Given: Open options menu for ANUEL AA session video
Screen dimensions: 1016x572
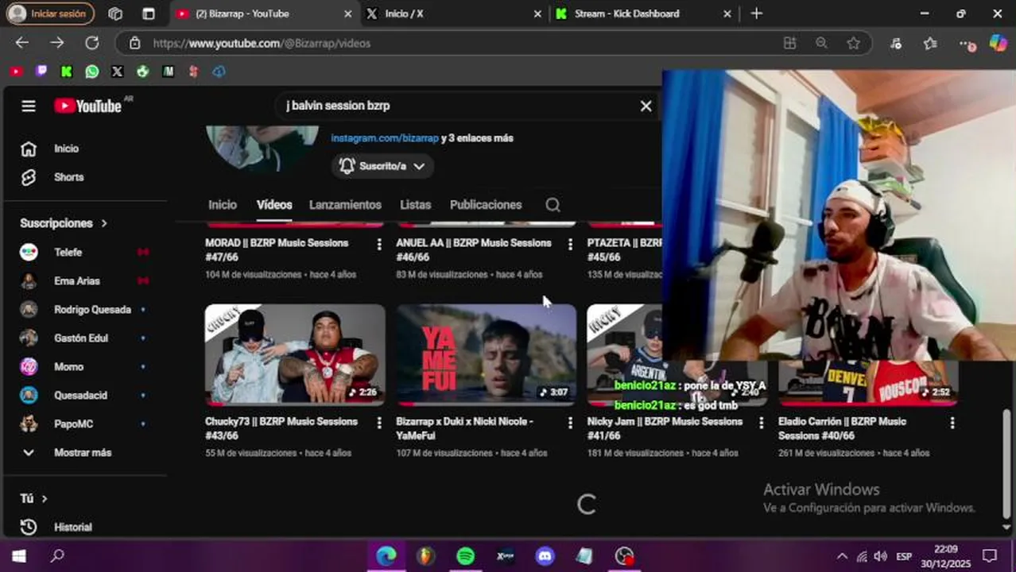Looking at the screenshot, I should [x=569, y=245].
